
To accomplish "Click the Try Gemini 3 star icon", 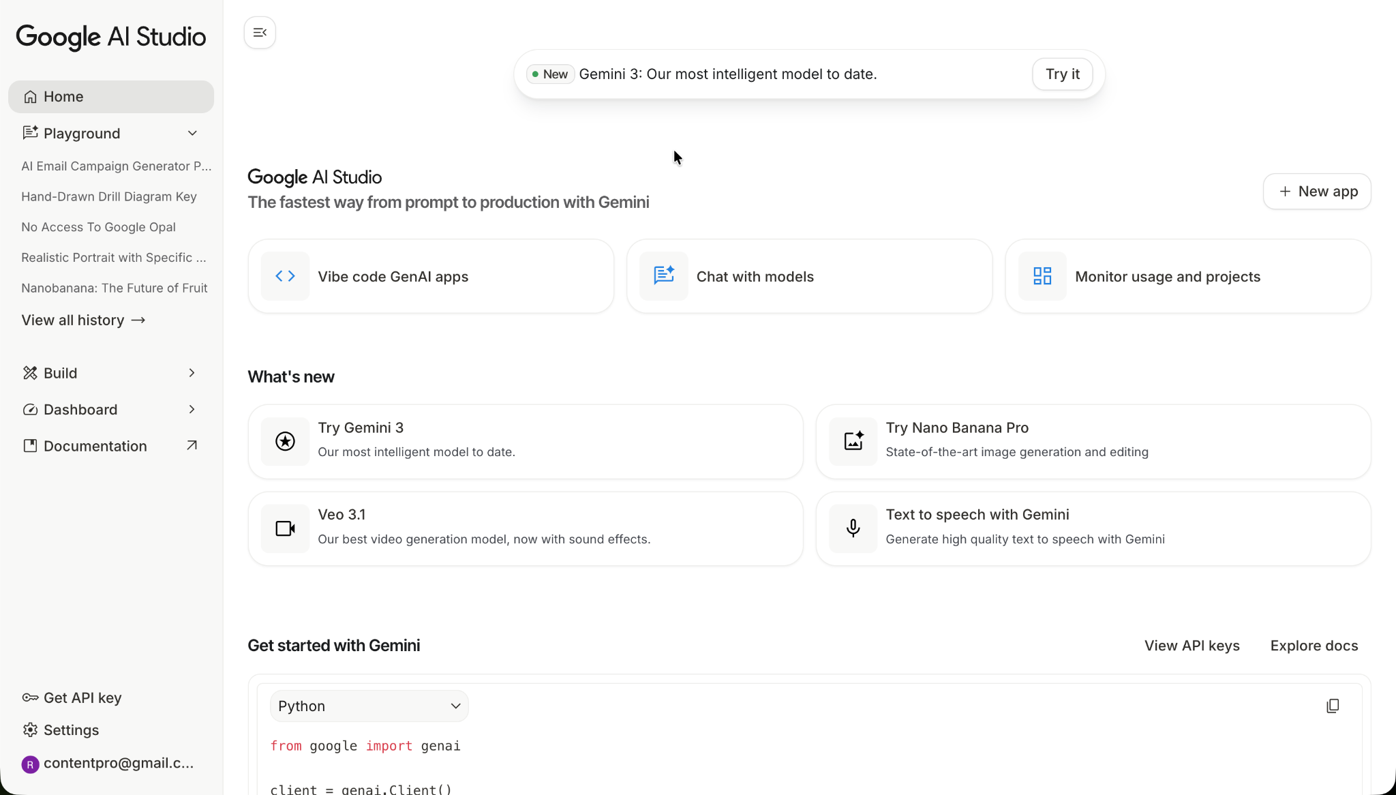I will (285, 441).
